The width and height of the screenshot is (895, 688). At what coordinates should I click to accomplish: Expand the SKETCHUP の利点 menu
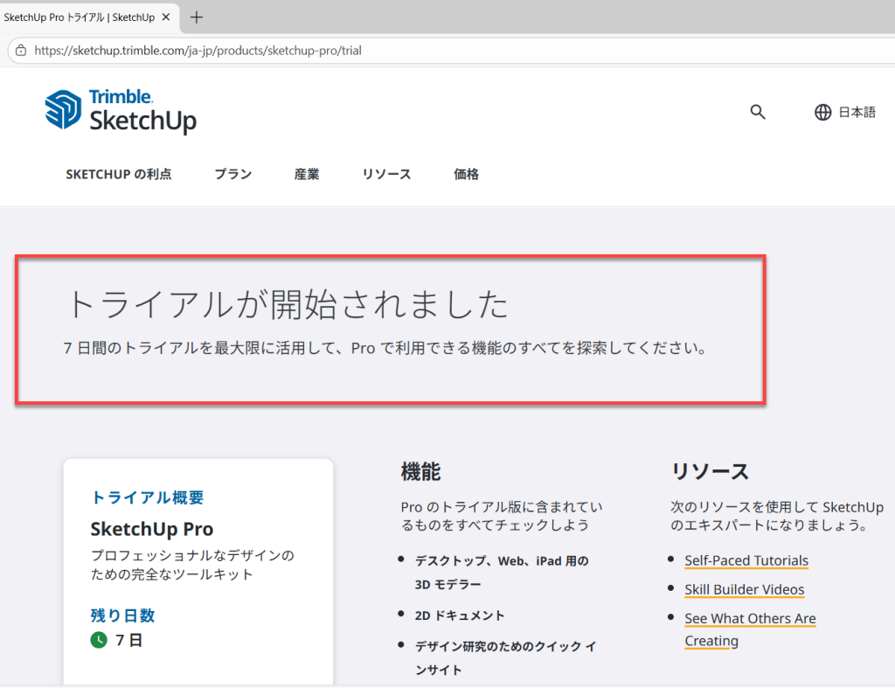click(x=119, y=174)
